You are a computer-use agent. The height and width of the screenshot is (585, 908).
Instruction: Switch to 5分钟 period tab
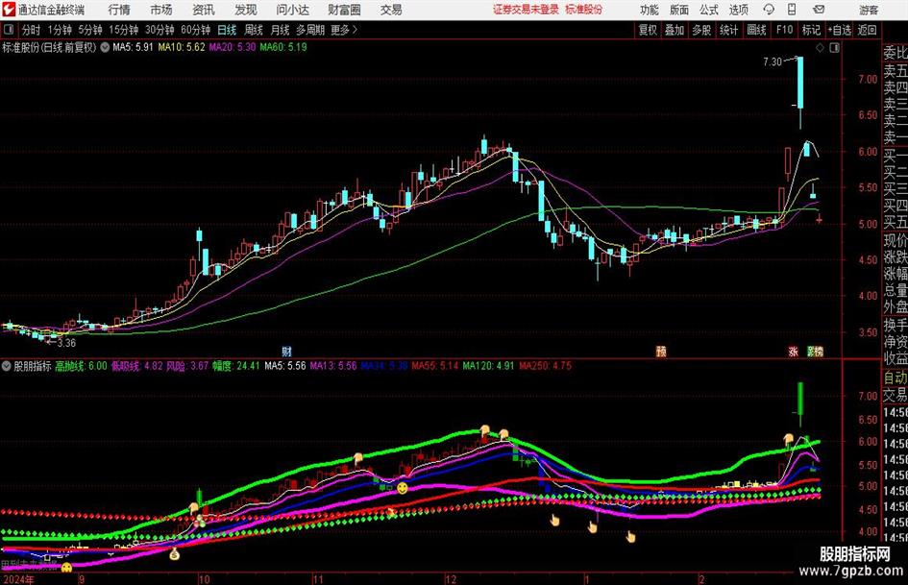point(89,30)
